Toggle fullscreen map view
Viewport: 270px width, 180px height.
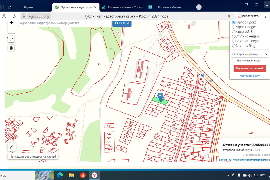[x=11, y=39]
